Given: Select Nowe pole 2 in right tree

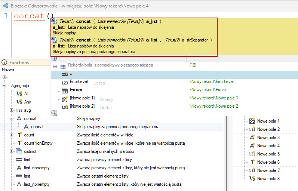Looking at the screenshot, I should (x=268, y=129).
